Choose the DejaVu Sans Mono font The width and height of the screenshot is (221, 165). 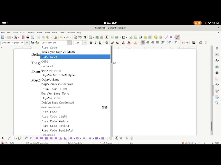click(75, 93)
